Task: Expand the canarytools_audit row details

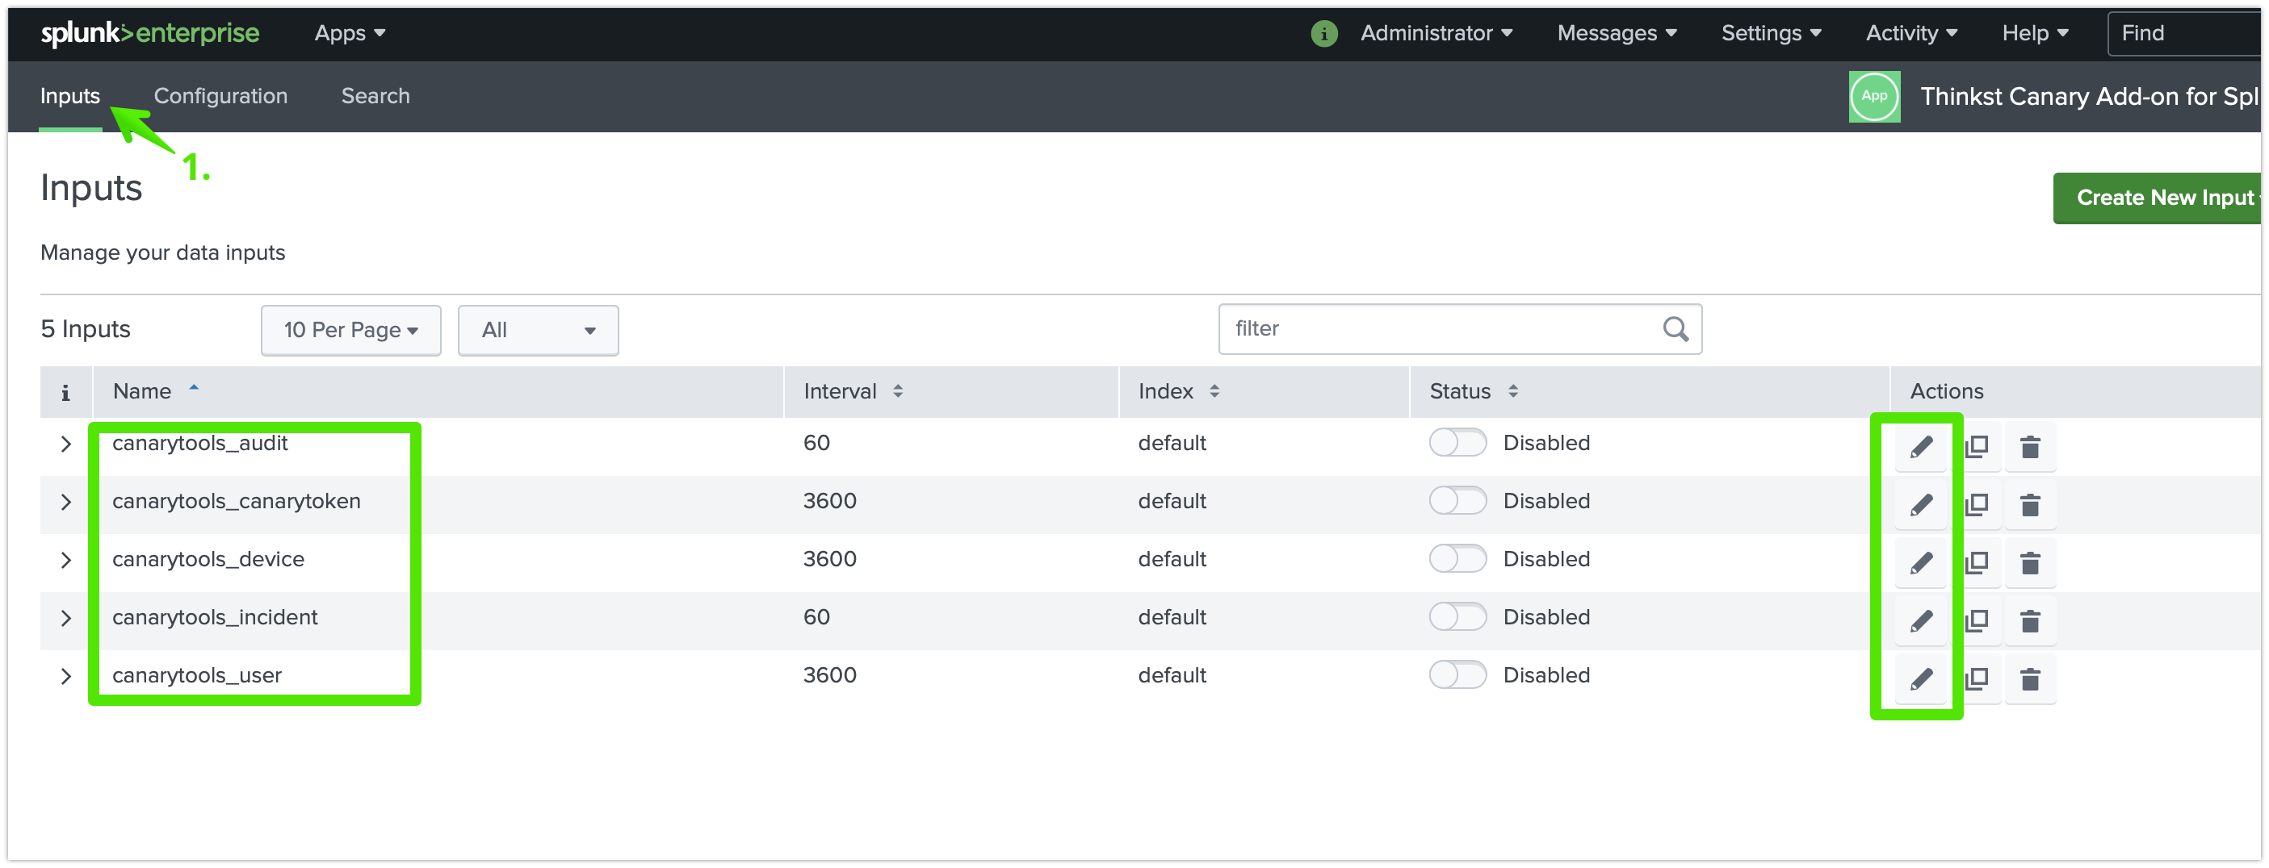Action: point(65,444)
